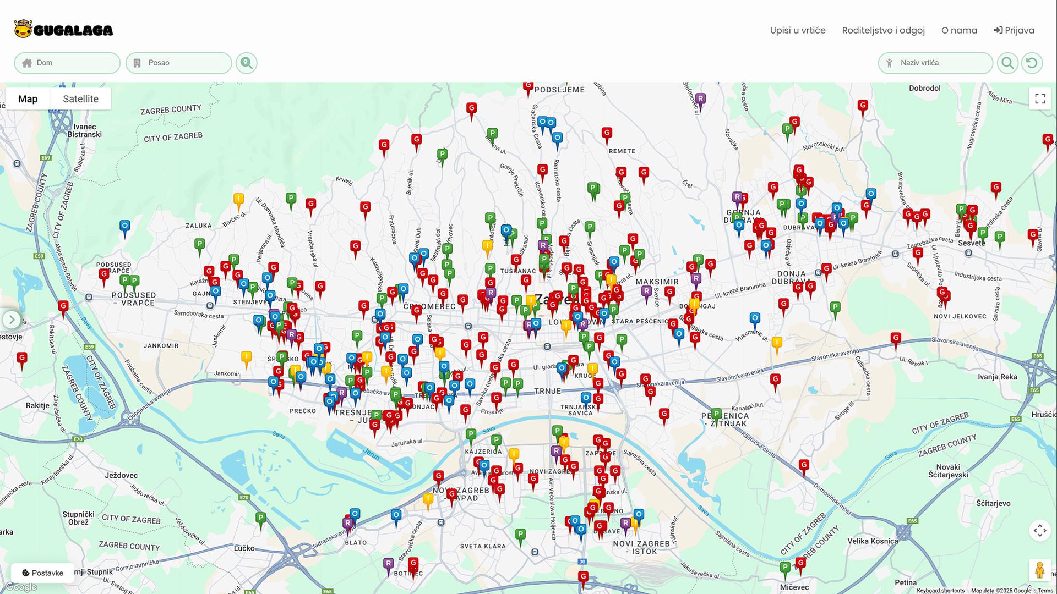Click the reset refresh icon button

tap(1032, 63)
